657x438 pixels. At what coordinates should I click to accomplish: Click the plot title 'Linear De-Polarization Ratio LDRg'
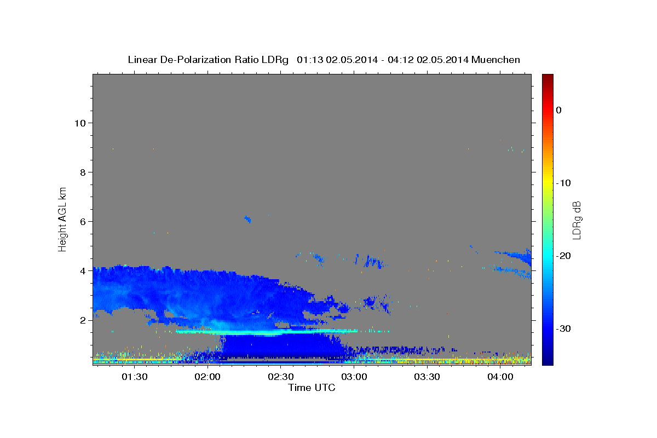208,60
